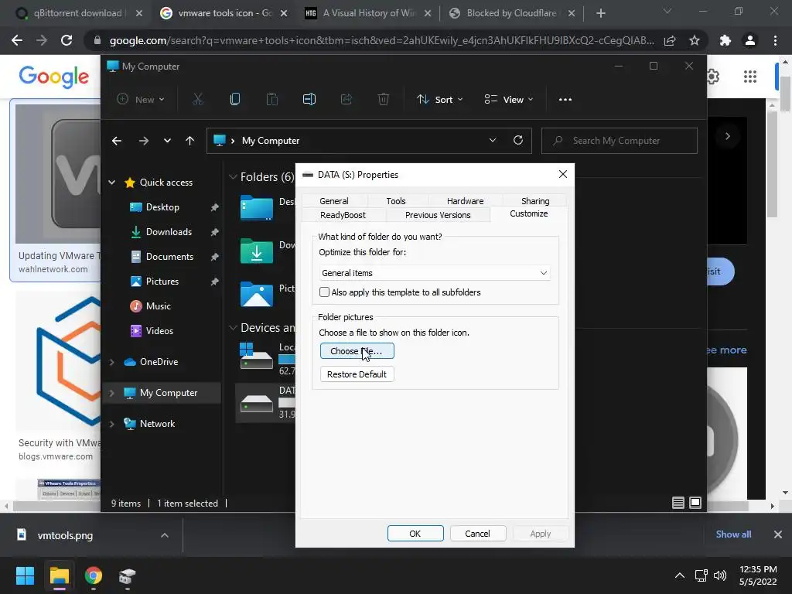The width and height of the screenshot is (792, 594).
Task: Refresh the My Computer address bar
Action: point(518,141)
